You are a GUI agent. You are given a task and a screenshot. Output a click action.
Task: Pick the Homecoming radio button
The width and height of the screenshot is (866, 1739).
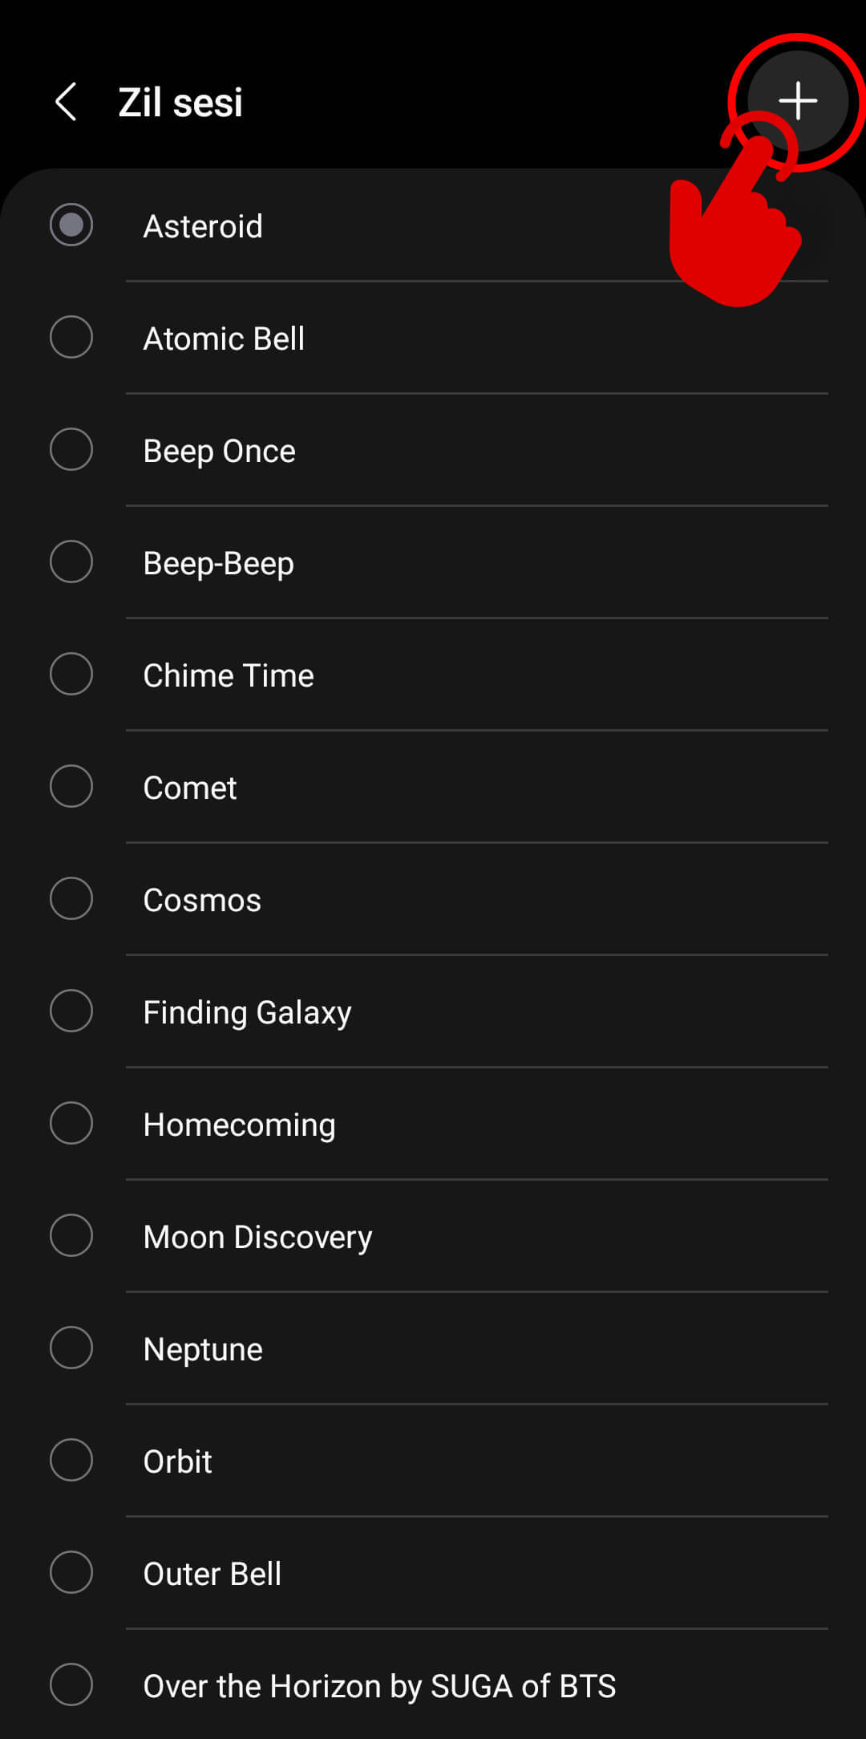71,1123
